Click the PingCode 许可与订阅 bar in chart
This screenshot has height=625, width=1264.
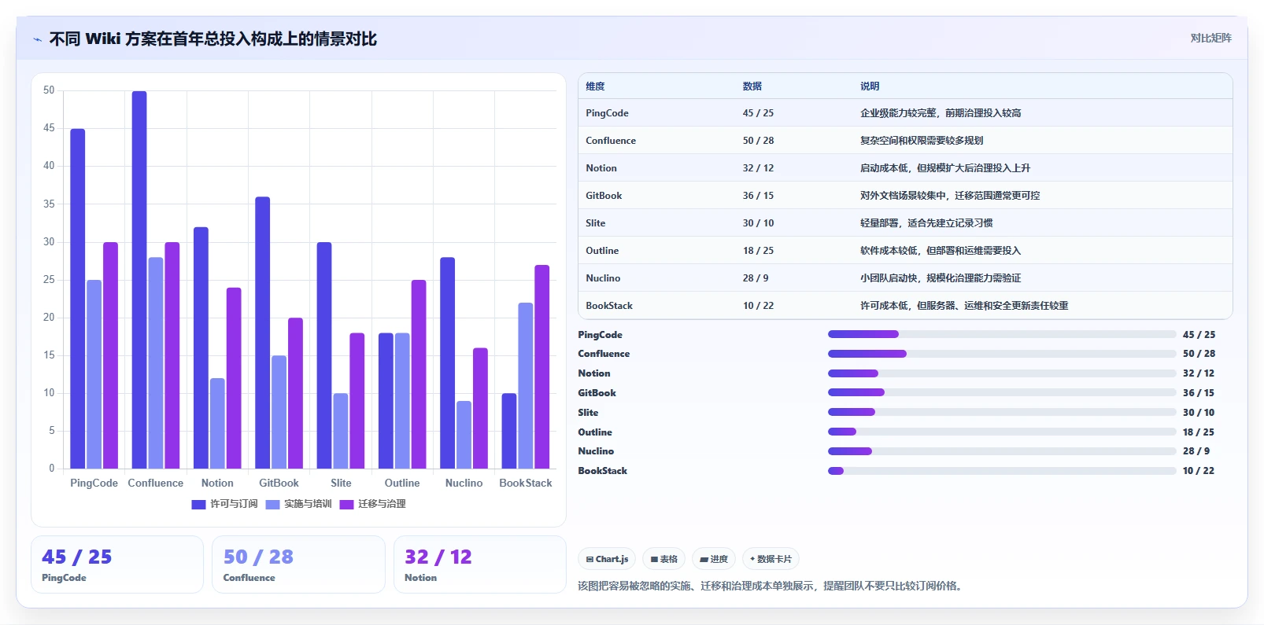(x=78, y=299)
